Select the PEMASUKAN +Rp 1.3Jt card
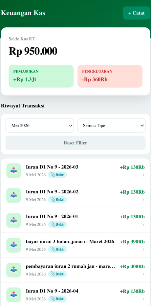Viewport: 151px width, 306px height. coord(41,76)
